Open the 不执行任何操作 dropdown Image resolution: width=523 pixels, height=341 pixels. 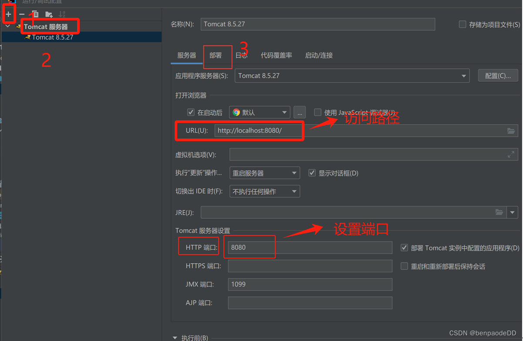265,192
